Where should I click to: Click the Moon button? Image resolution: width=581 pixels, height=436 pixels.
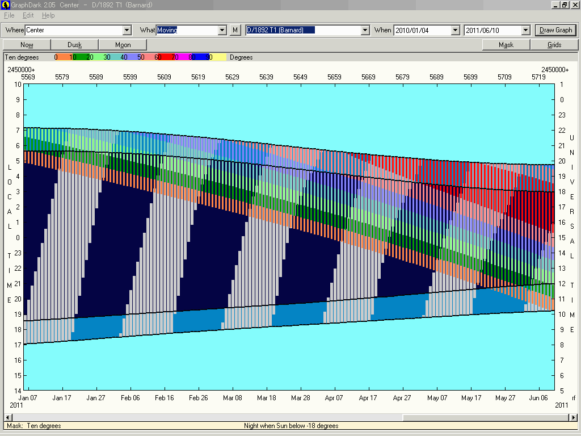coord(123,44)
